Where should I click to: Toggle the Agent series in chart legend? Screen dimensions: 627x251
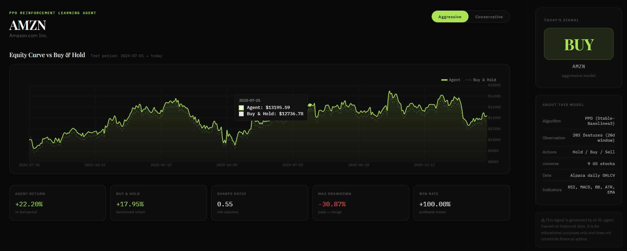pyautogui.click(x=451, y=80)
